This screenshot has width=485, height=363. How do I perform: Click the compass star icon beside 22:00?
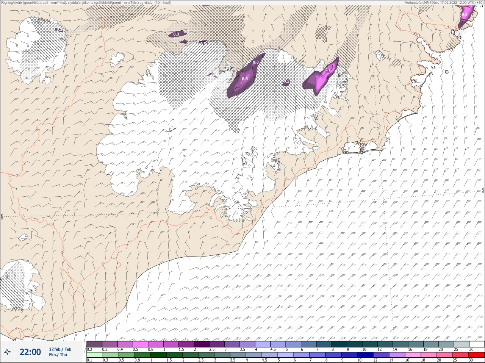click(8, 352)
